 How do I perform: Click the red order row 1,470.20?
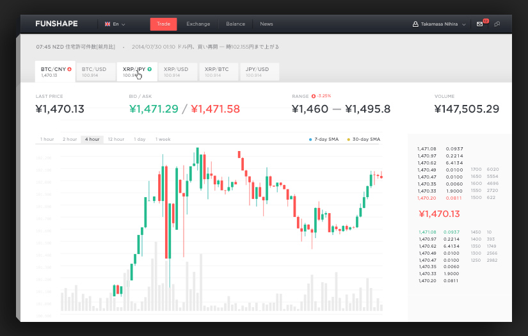[440, 198]
